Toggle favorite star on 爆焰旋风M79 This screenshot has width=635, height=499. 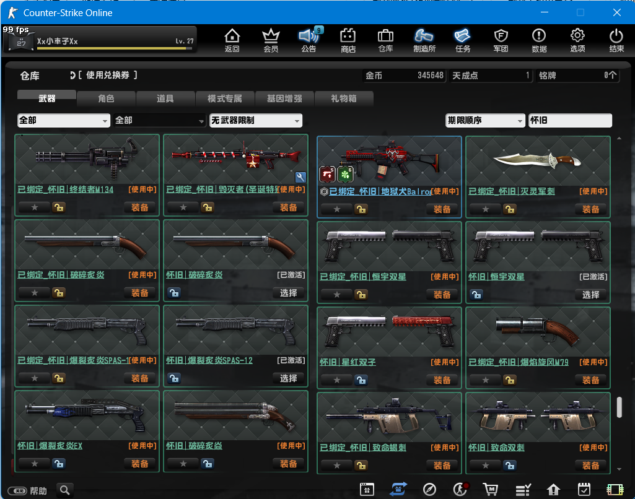pyautogui.click(x=486, y=380)
